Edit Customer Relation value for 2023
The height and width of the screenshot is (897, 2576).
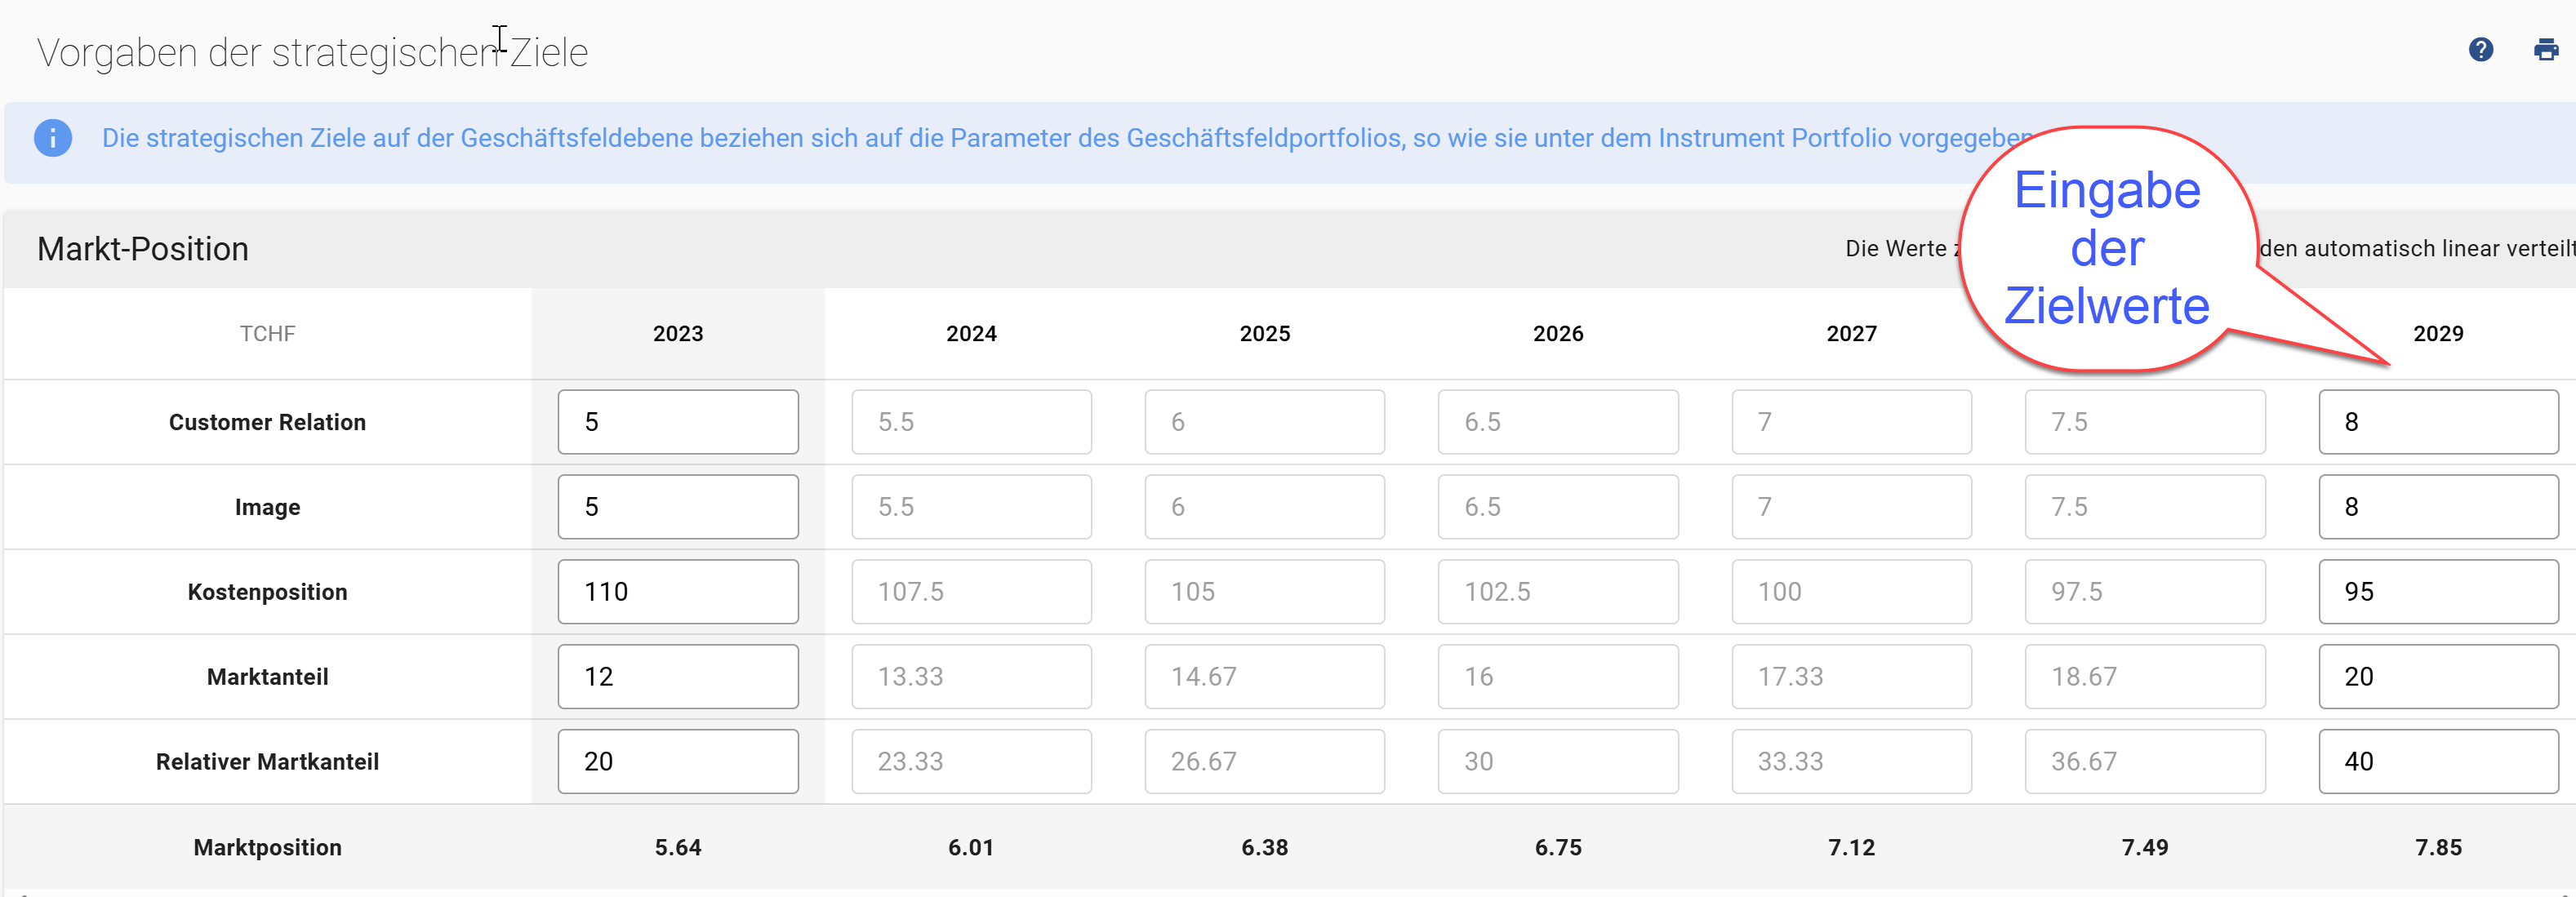point(677,422)
